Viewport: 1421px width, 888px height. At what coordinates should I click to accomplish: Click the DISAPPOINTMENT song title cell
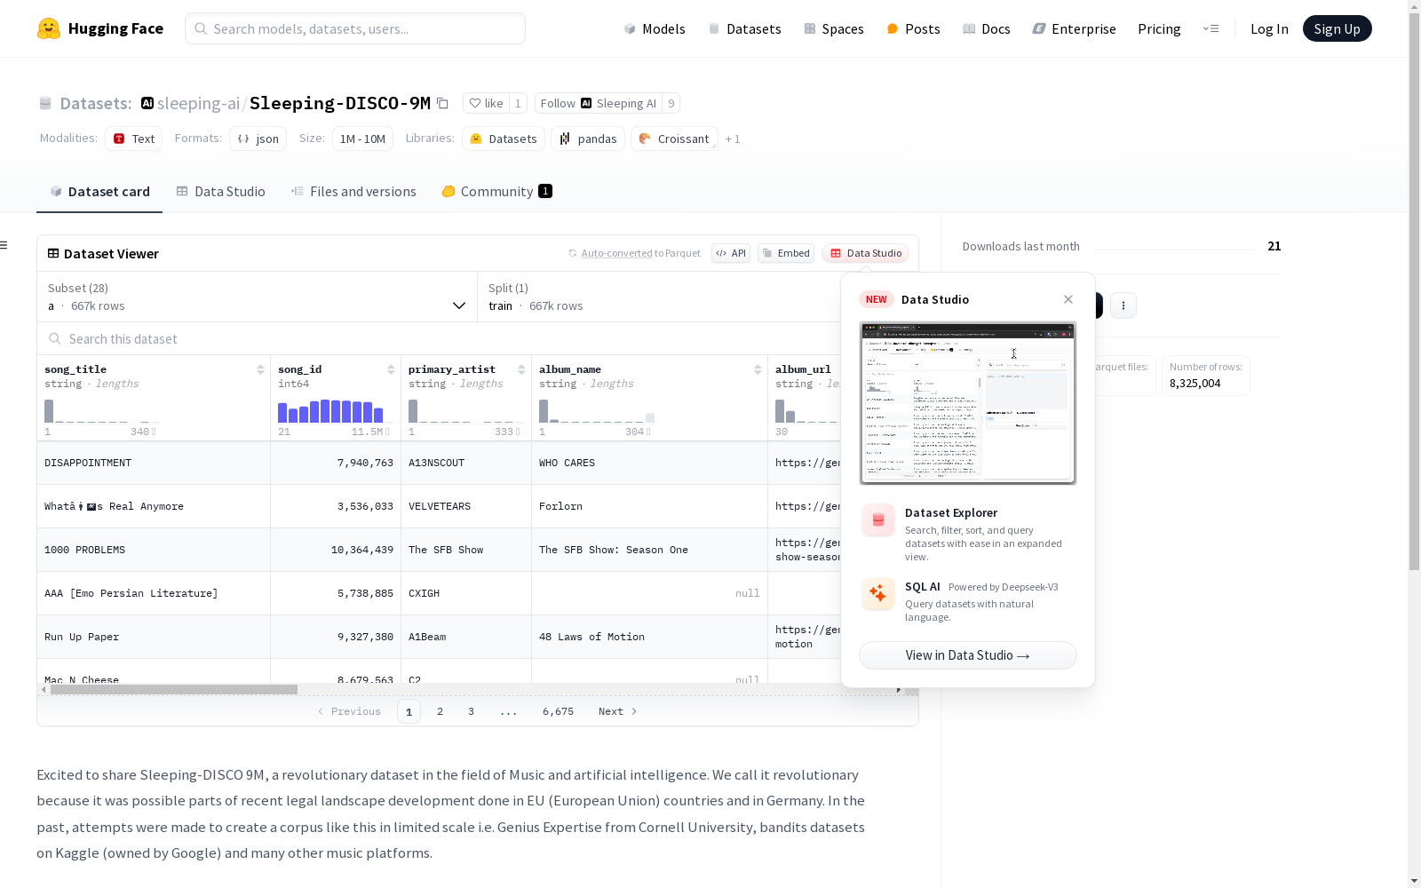pyautogui.click(x=154, y=463)
